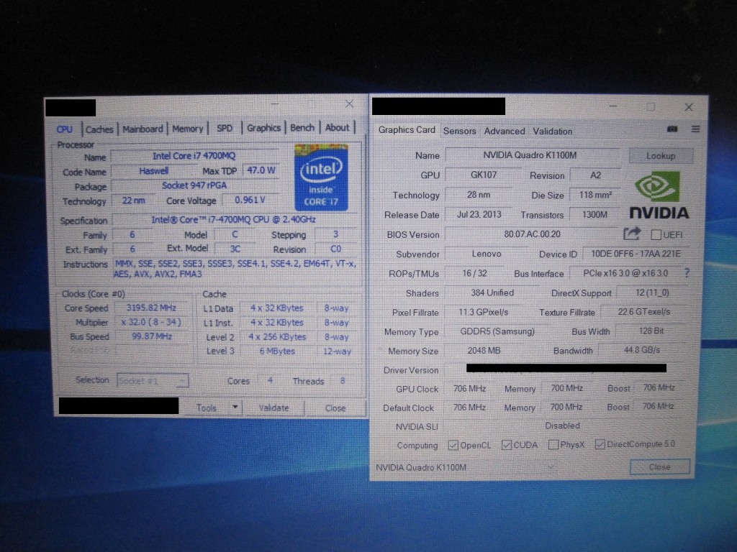Click the Tools button
Screen dimensions: 737x552
[207, 408]
